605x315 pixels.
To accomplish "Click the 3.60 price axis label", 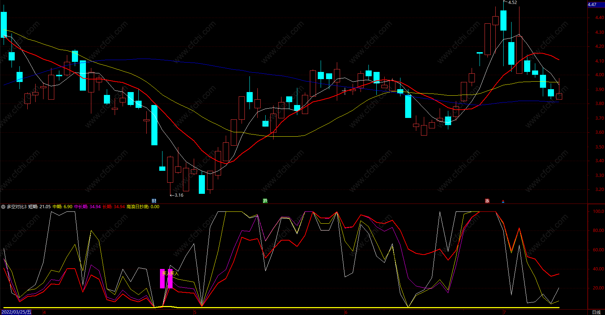I will [x=599, y=132].
